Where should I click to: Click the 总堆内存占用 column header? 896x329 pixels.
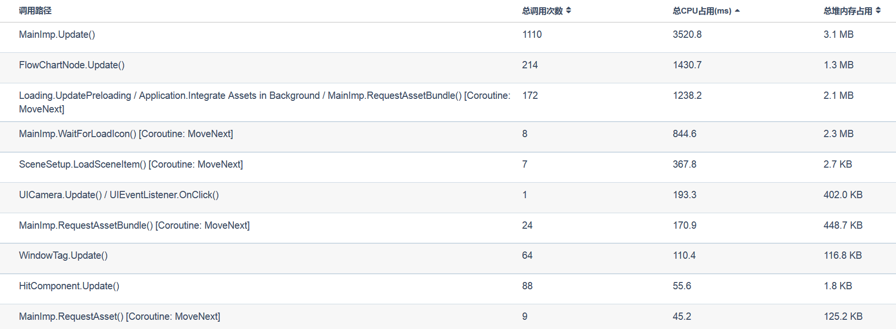[x=847, y=11]
